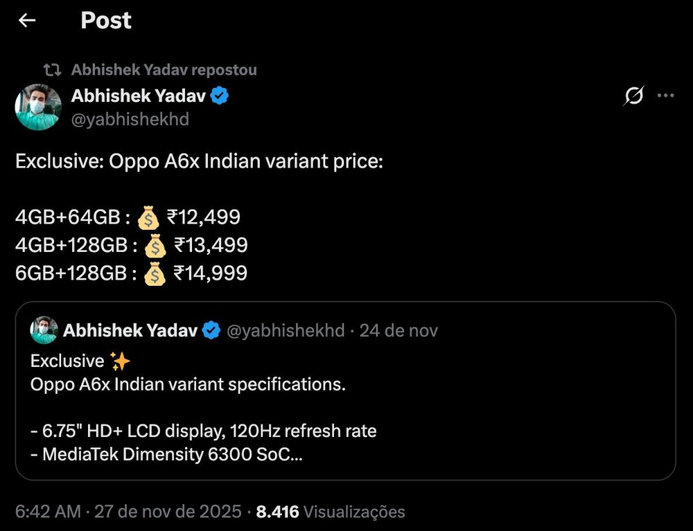Click the Oppo A6x price headline text
This screenshot has width=693, height=531.
tap(200, 162)
